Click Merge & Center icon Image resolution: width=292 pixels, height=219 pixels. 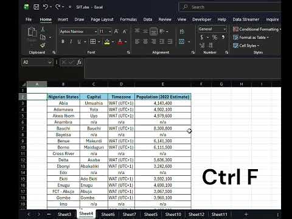(x=182, y=41)
